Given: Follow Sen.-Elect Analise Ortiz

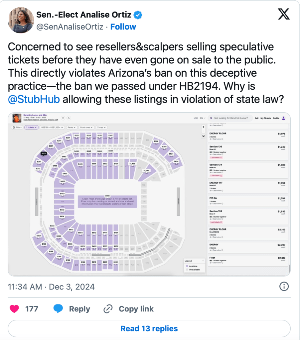Looking at the screenshot, I should (x=123, y=27).
